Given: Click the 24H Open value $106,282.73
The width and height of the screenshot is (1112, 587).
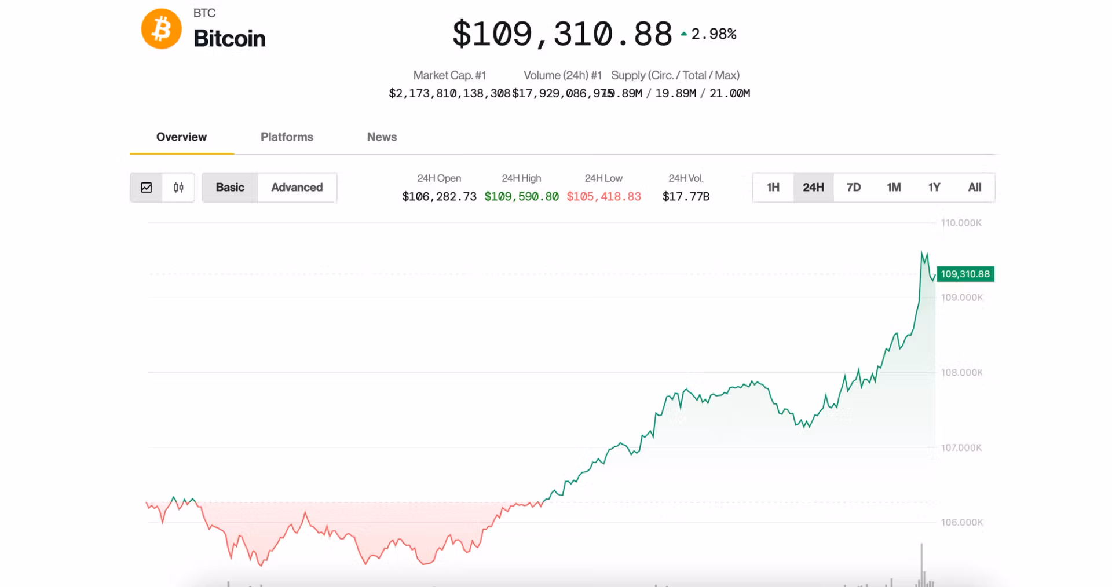Looking at the screenshot, I should [439, 197].
